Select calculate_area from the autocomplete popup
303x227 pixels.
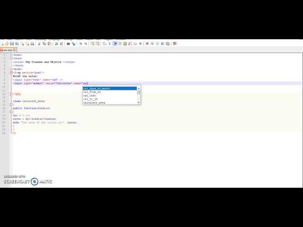point(110,103)
